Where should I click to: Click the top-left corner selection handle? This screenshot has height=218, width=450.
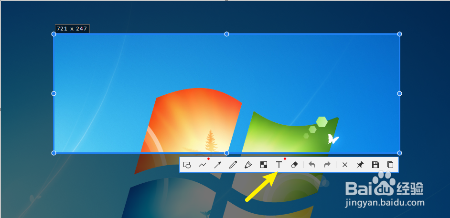[54, 34]
